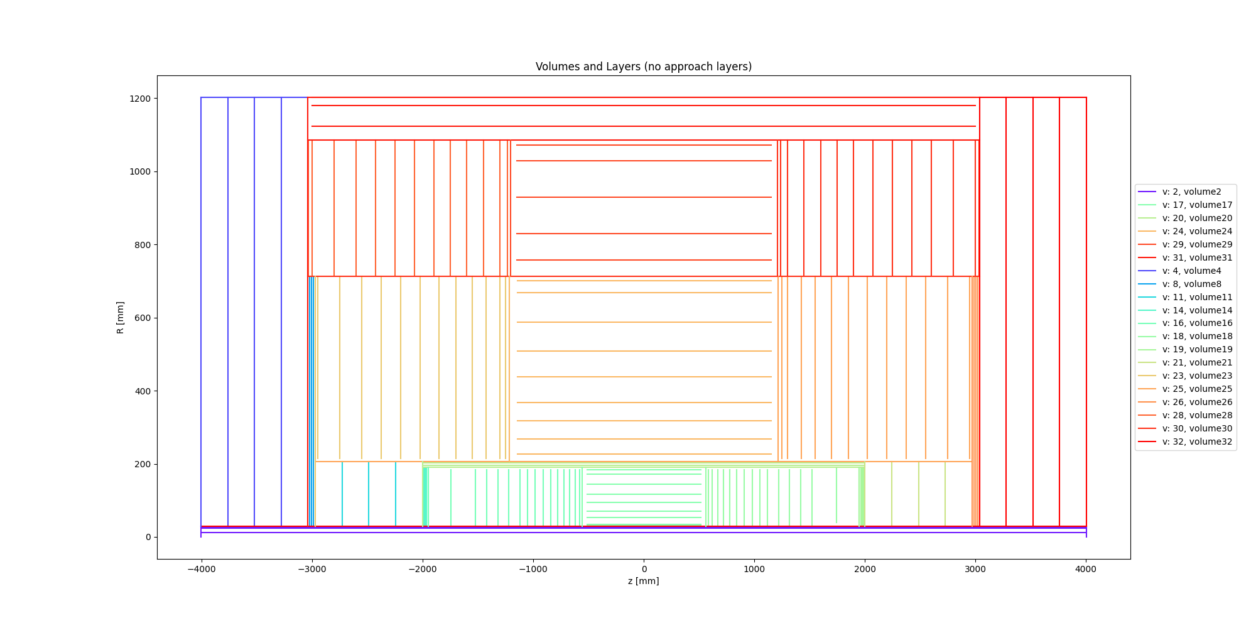Click the volume8 legend entry
Viewport: 1256px width, 628px height.
[x=1186, y=284]
